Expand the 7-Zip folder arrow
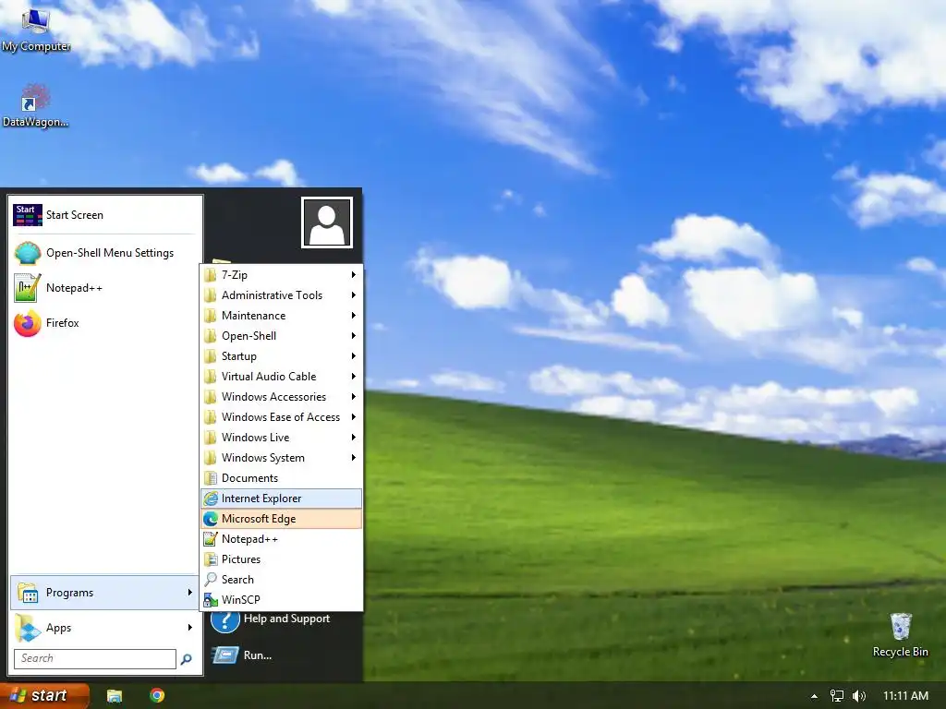 (x=354, y=275)
